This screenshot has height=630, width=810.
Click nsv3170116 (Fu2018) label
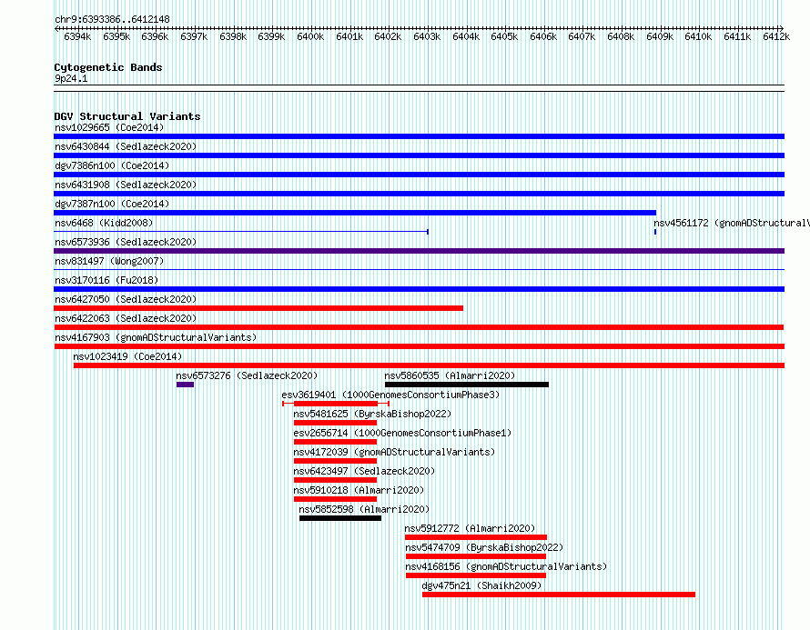click(106, 280)
